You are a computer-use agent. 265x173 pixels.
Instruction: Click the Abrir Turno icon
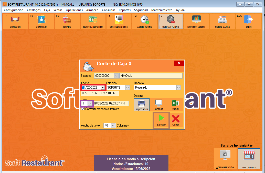click(145, 21)
